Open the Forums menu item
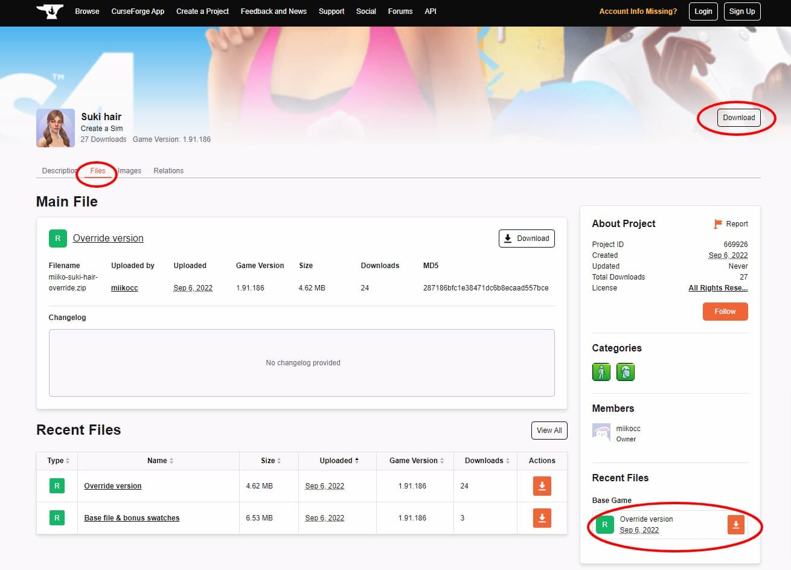This screenshot has width=791, height=570. coord(400,11)
